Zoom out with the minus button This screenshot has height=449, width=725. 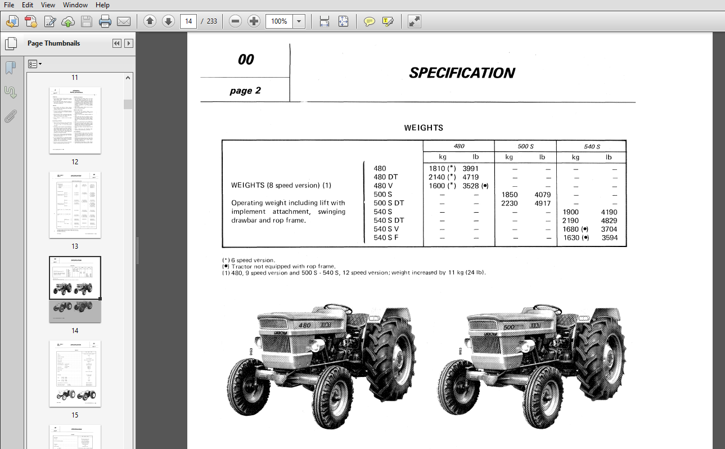tap(236, 21)
